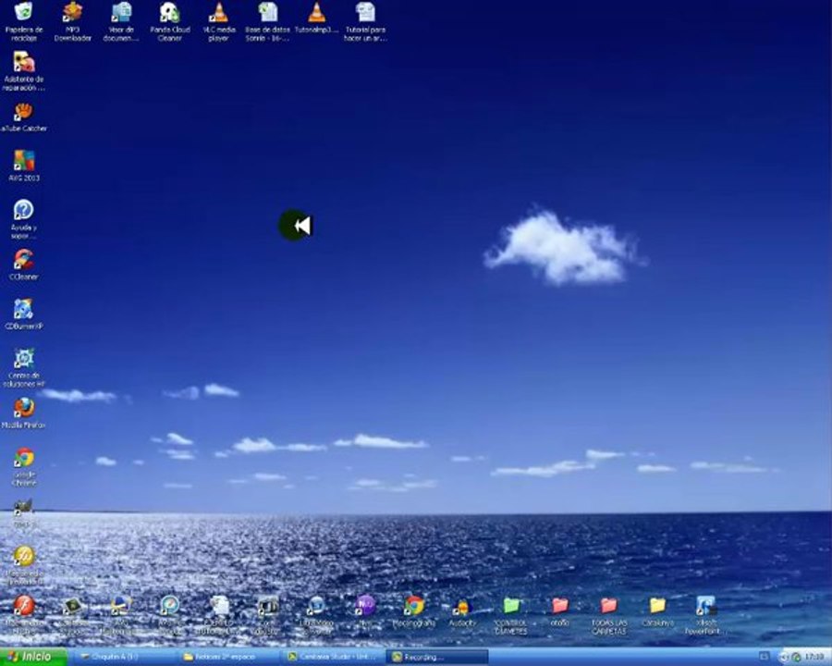This screenshot has width=832, height=666.
Task: Open the Centro de soluciones HP shortcut
Action: point(24,367)
